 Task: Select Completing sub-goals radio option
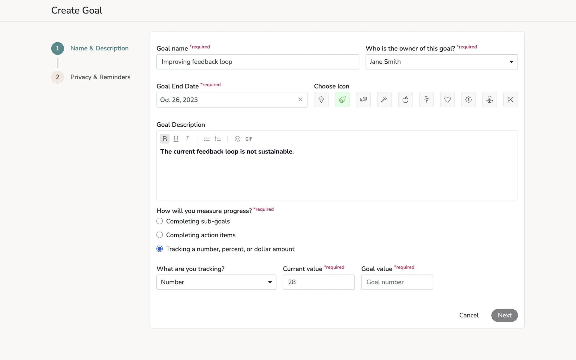coord(160,221)
